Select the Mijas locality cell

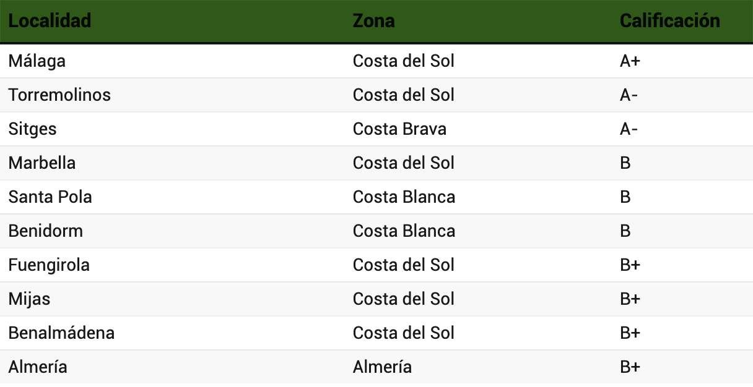[29, 299]
